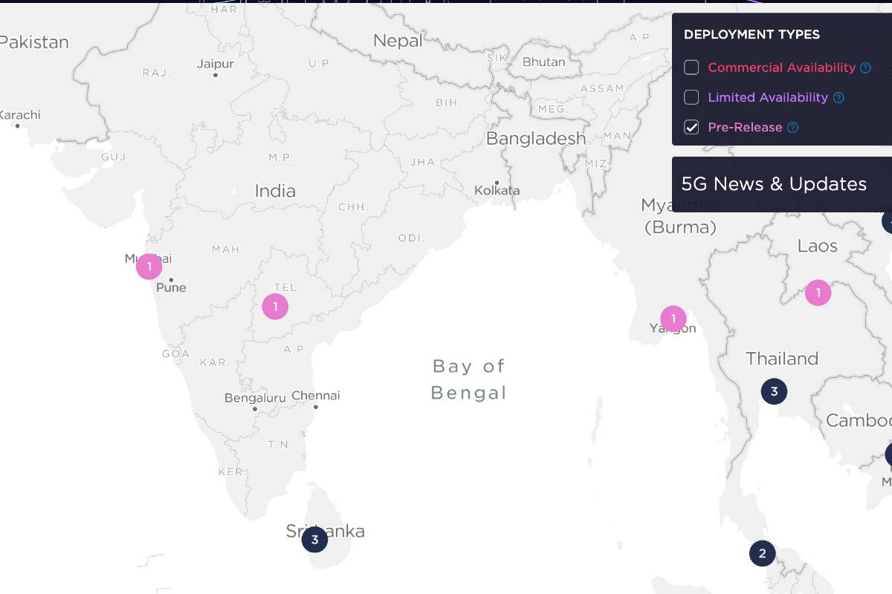Click the Deployment Types heading
Viewport: 892px width, 594px height.
752,34
